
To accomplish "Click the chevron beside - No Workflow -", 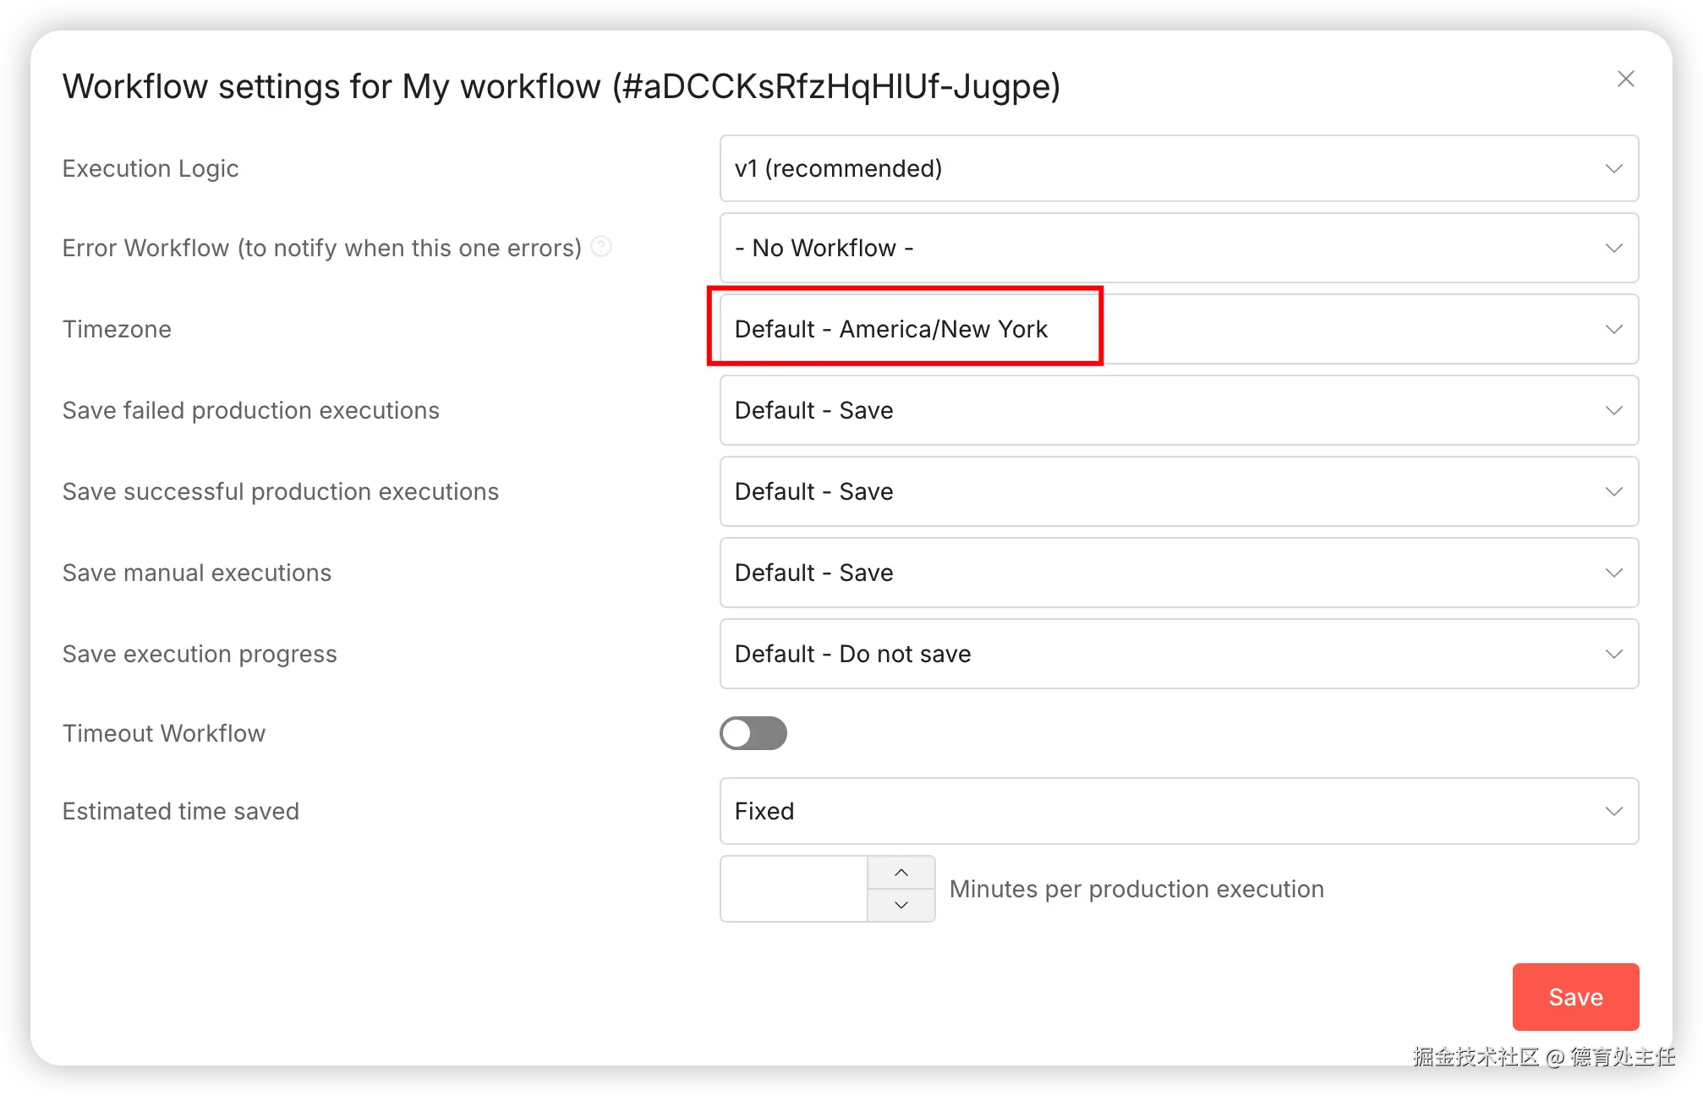I will coord(1613,248).
